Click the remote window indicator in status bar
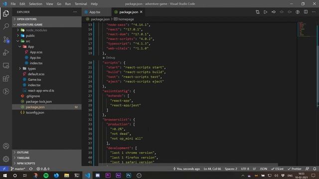This screenshot has width=319, height=179. [x=4, y=169]
